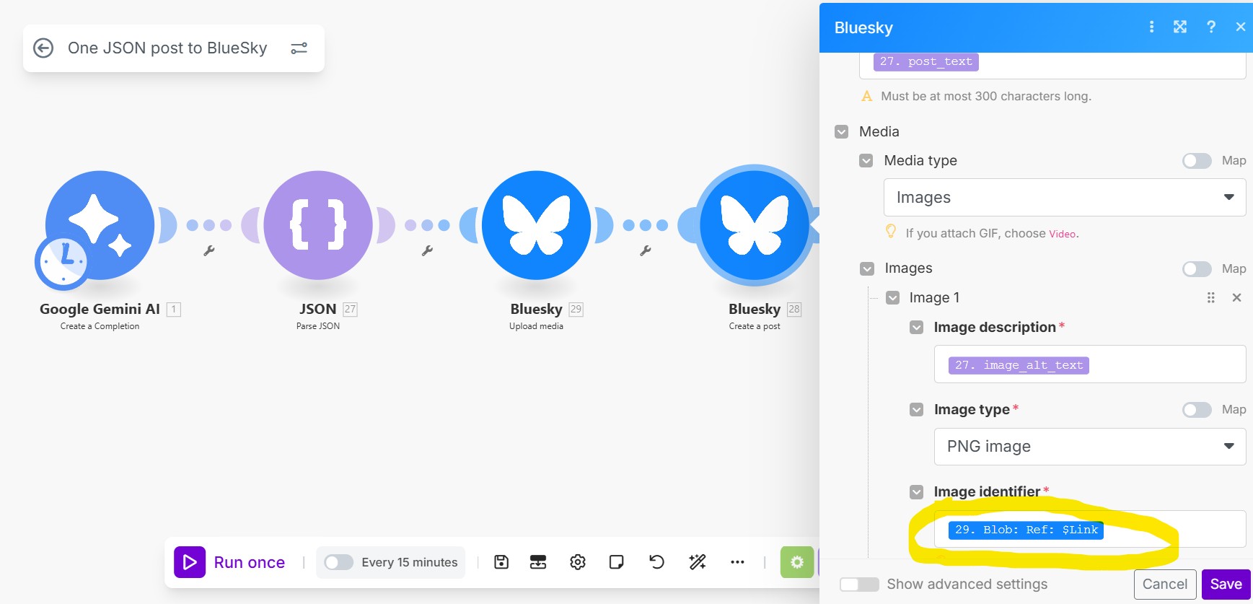The width and height of the screenshot is (1253, 604).
Task: Click the Image description input field
Action: tap(1090, 364)
